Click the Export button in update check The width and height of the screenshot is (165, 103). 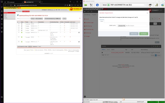(58, 18)
